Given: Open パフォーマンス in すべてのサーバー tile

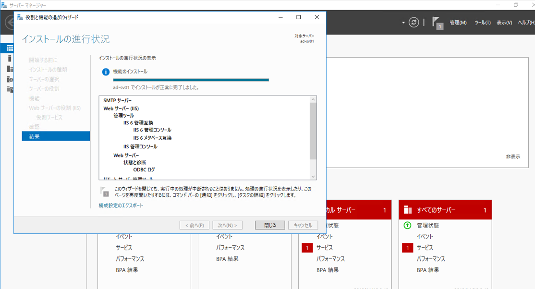Looking at the screenshot, I should [x=431, y=259].
